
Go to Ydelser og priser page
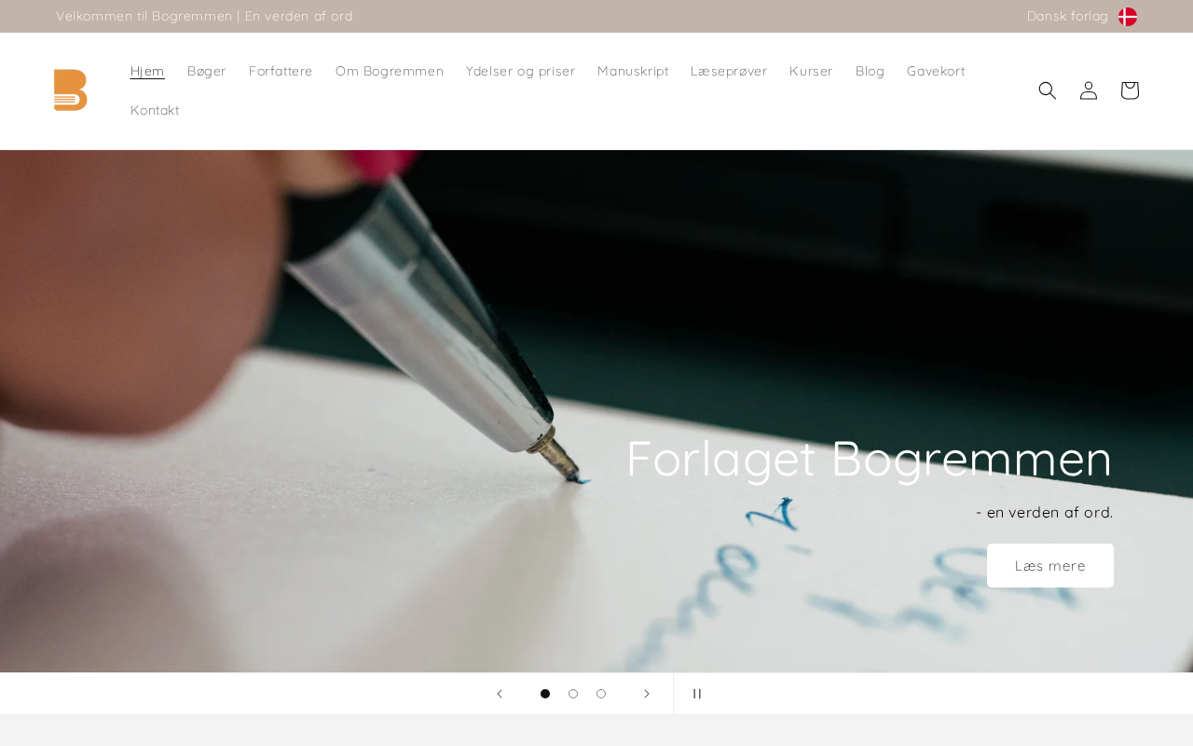520,71
